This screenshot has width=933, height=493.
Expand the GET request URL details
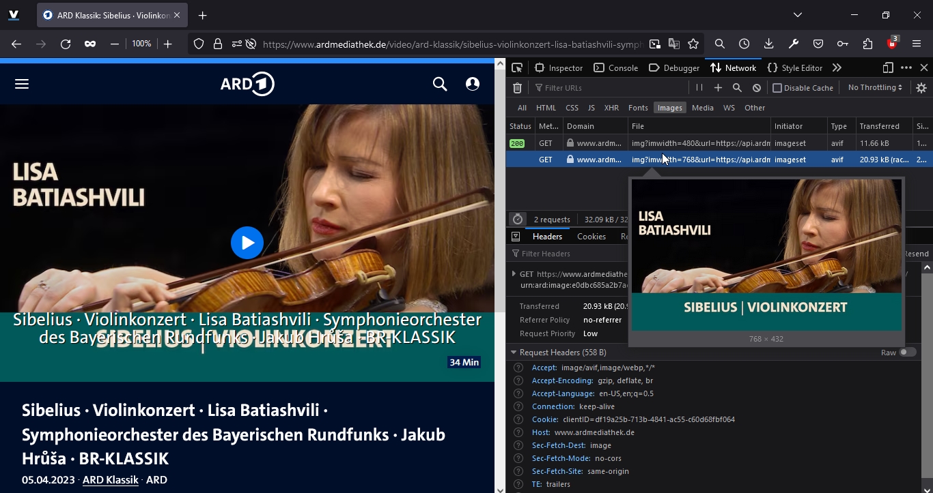point(514,274)
